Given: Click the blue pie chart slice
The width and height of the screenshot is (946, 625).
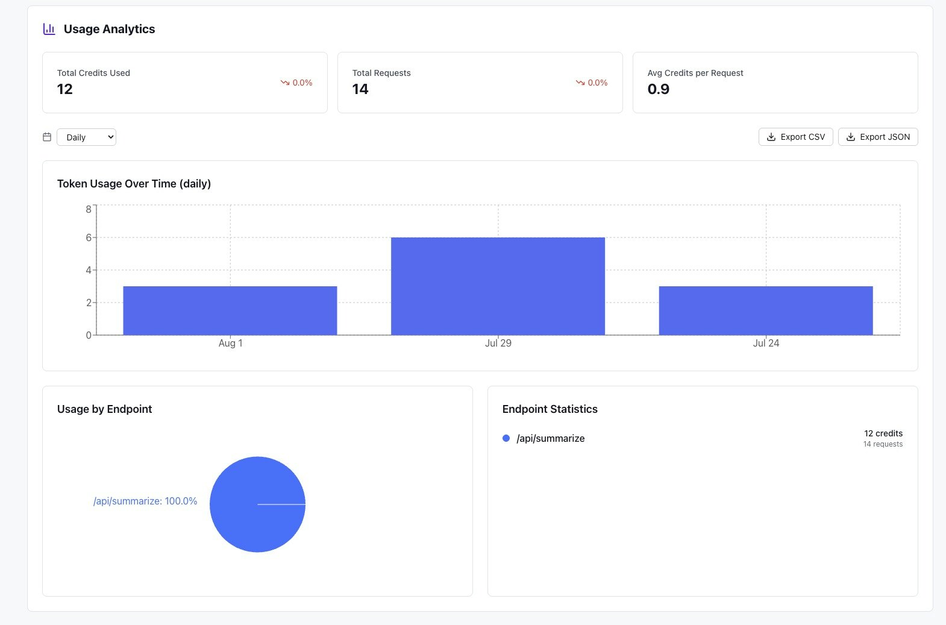Looking at the screenshot, I should pyautogui.click(x=257, y=504).
